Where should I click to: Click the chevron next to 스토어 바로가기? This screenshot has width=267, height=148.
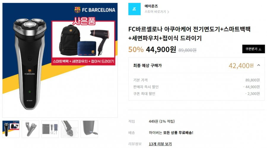(168, 12)
